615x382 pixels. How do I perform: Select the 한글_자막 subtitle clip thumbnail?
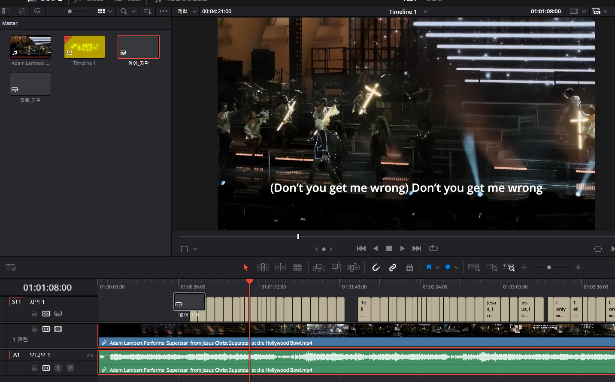[30, 84]
